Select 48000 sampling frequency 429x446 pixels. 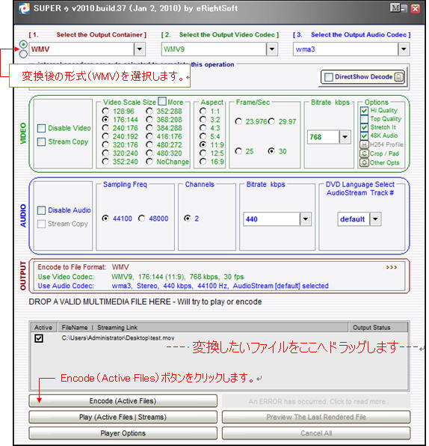coord(141,219)
